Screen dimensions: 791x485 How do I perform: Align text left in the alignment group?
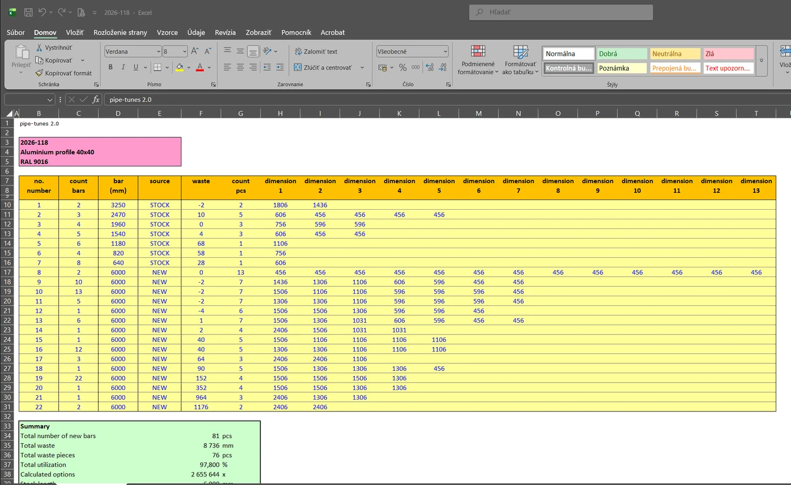click(227, 67)
